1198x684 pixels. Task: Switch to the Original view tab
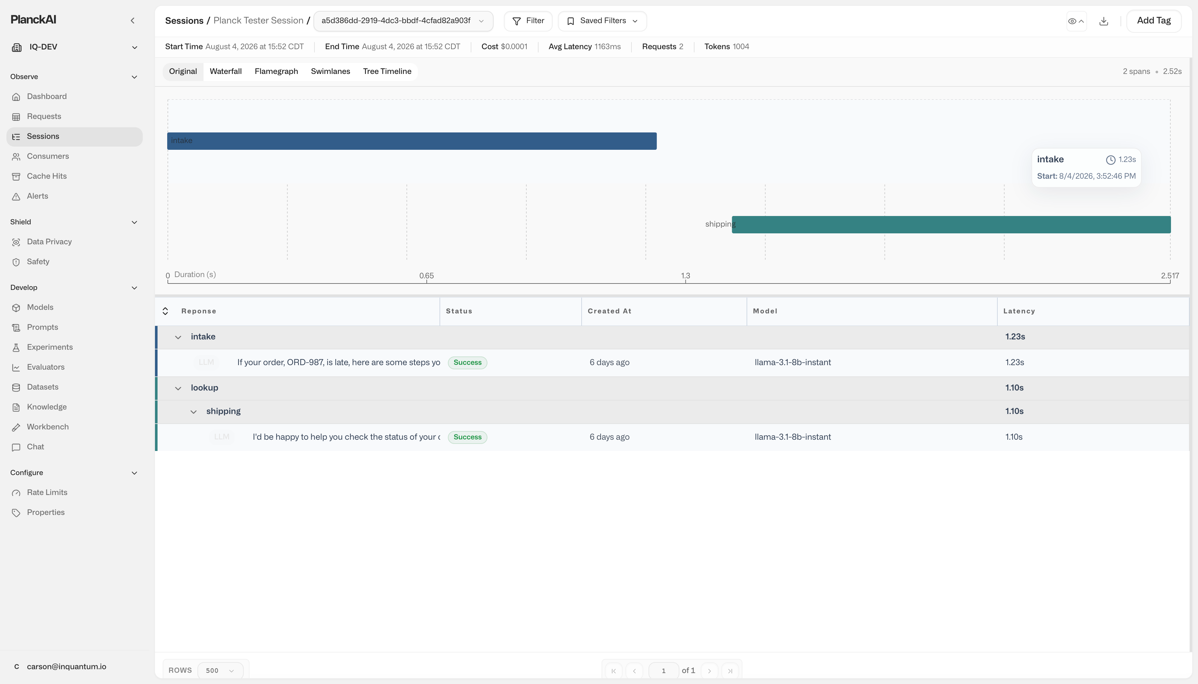pos(183,71)
